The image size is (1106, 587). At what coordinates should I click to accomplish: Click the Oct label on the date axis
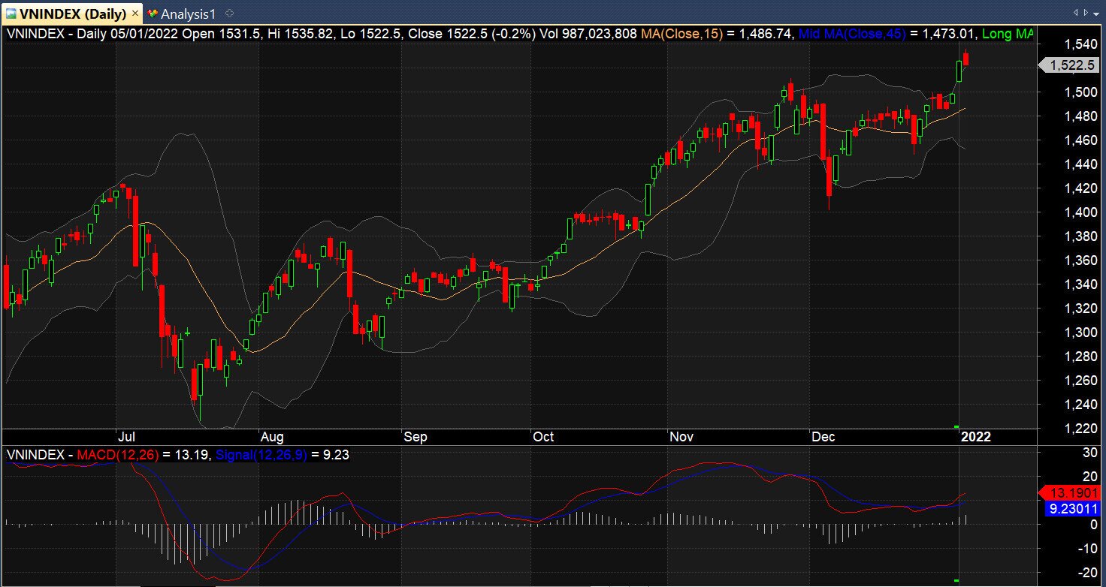(543, 437)
